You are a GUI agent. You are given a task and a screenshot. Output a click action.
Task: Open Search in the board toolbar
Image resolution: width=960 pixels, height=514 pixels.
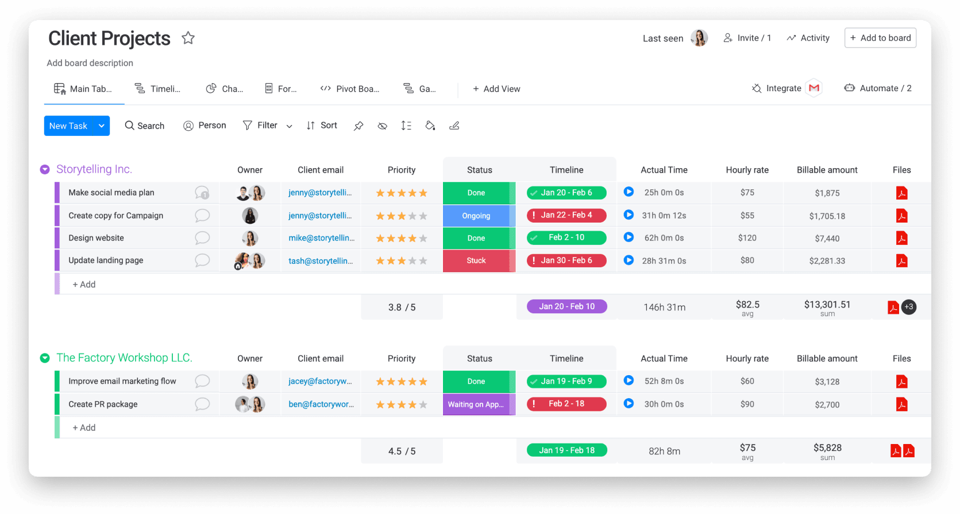coord(145,126)
